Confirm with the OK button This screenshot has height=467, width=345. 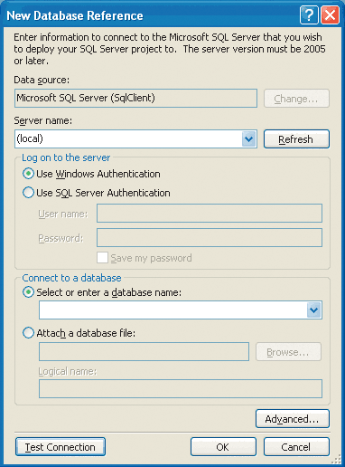(x=223, y=447)
